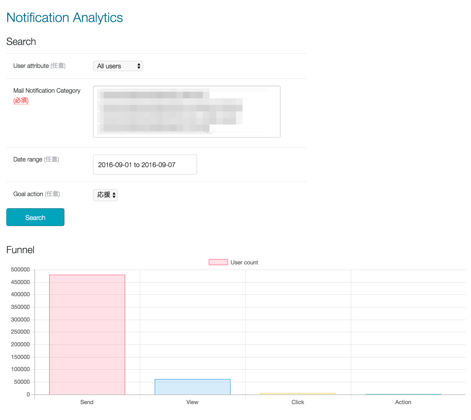
Task: Click the Date range label
Action: pyautogui.click(x=28, y=159)
